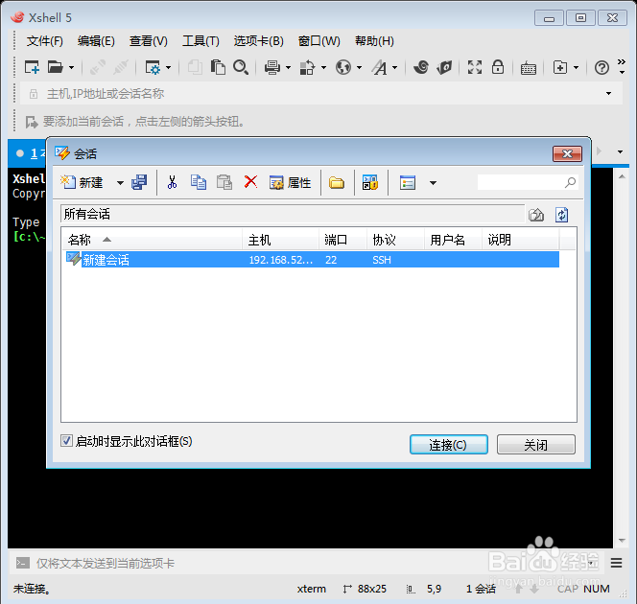Expand the print dropdown arrow
The width and height of the screenshot is (637, 604).
[289, 67]
